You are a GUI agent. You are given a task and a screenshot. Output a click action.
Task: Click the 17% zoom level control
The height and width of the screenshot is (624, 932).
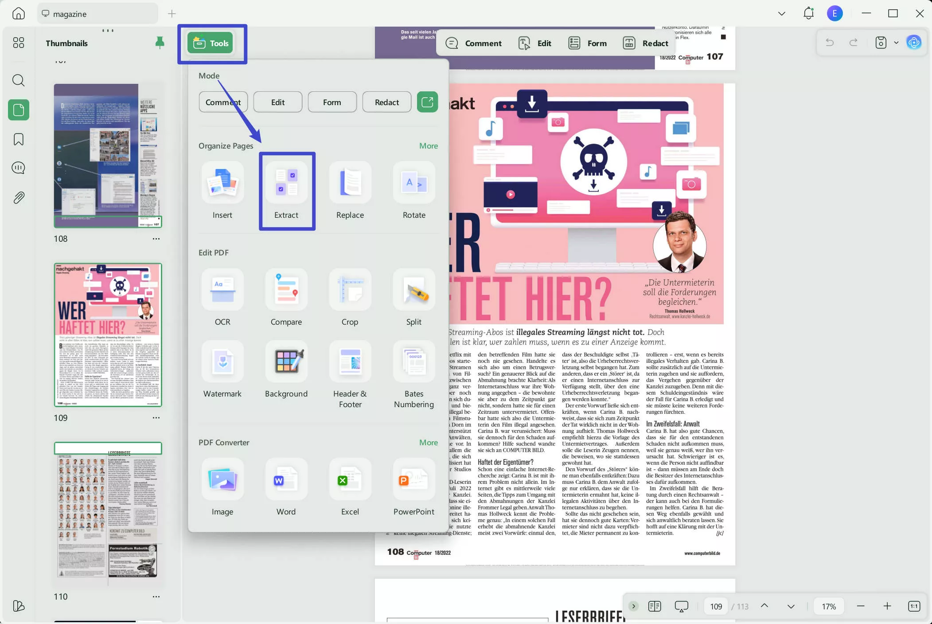pyautogui.click(x=829, y=606)
